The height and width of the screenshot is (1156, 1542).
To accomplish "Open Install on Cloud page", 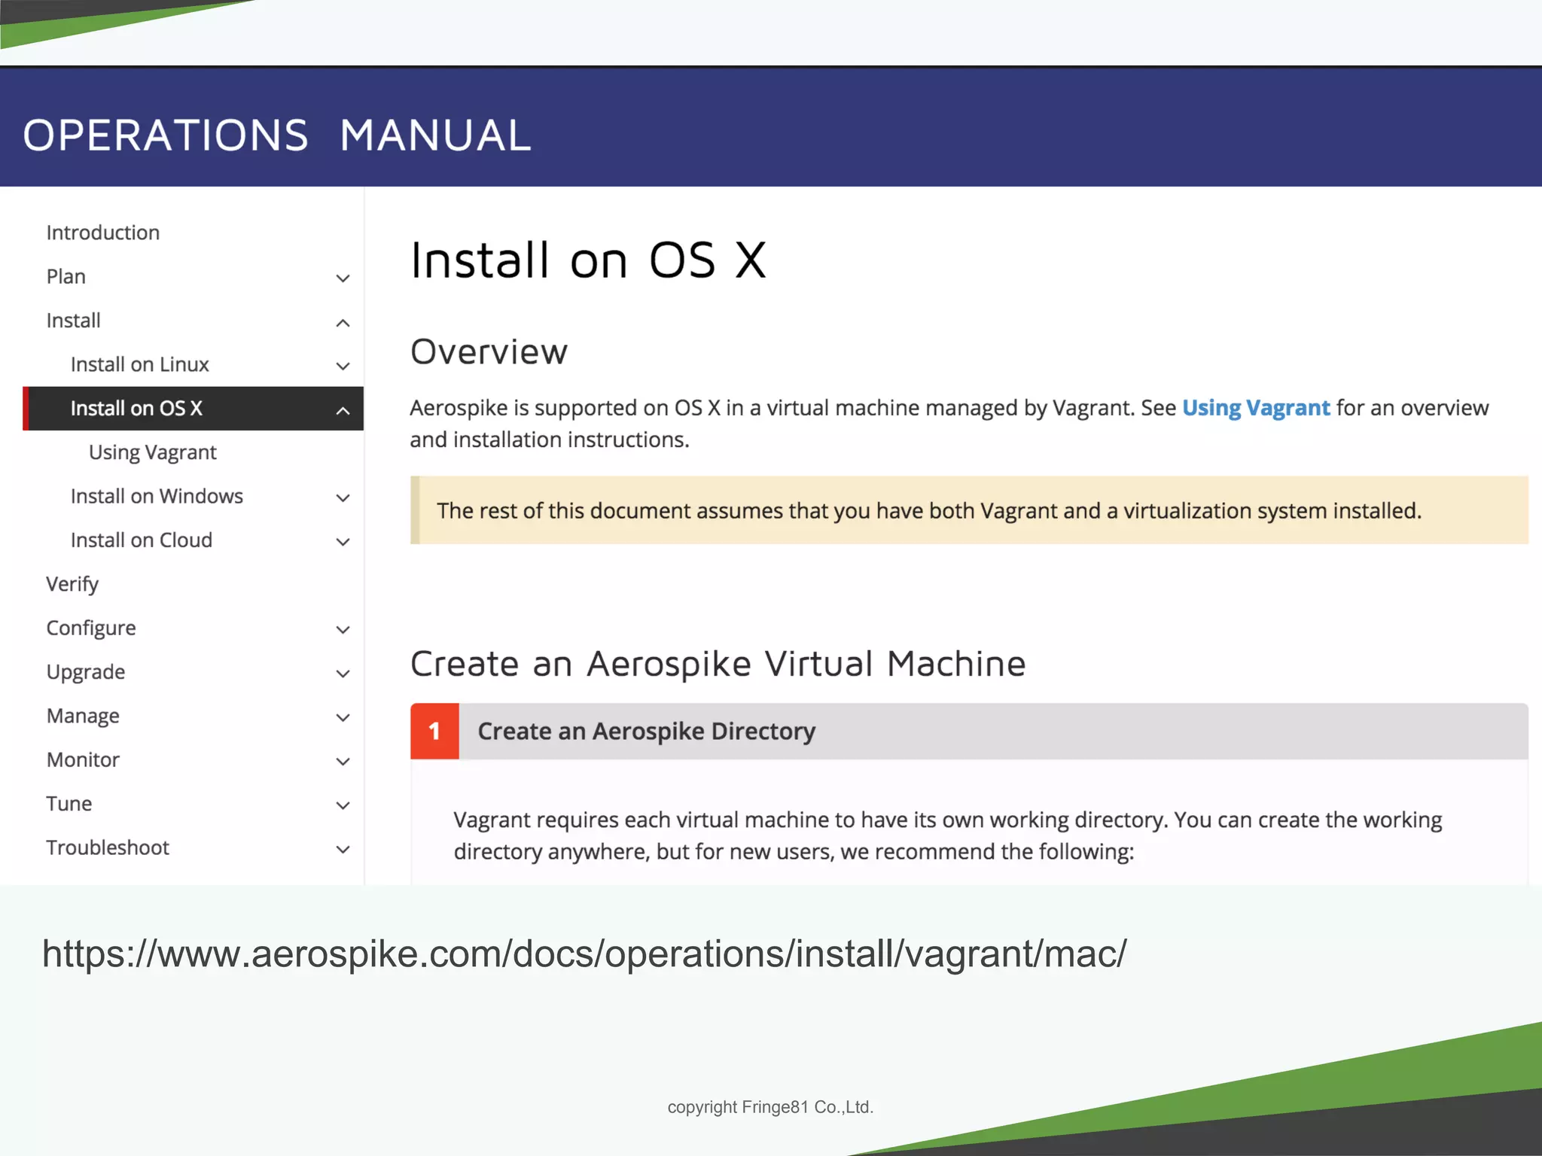I will coord(142,540).
